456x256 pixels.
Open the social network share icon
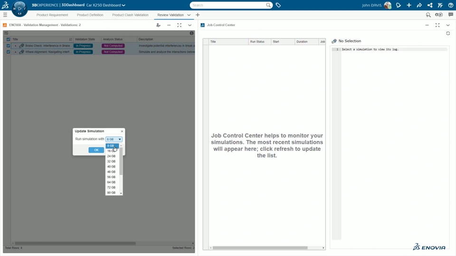pyautogui.click(x=429, y=5)
